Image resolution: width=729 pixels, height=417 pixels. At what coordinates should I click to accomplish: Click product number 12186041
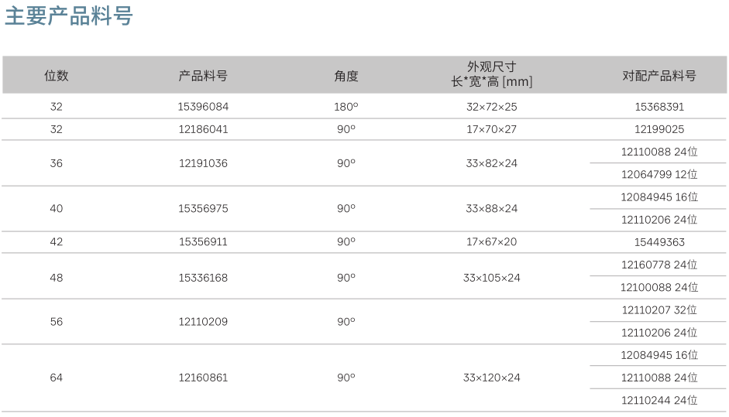tap(203, 129)
